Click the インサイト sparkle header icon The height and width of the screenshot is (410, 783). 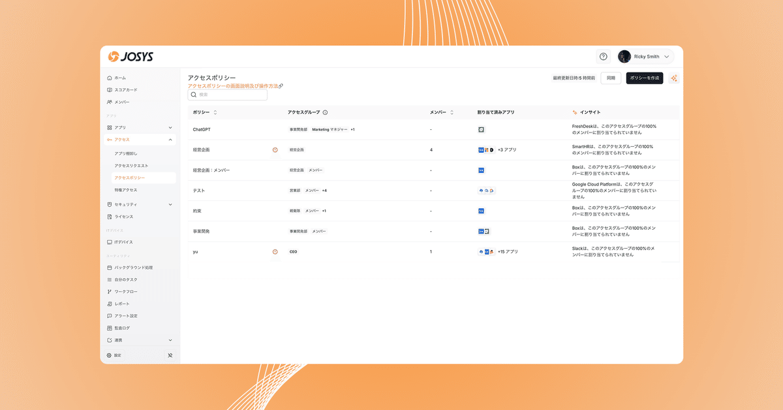[575, 112]
